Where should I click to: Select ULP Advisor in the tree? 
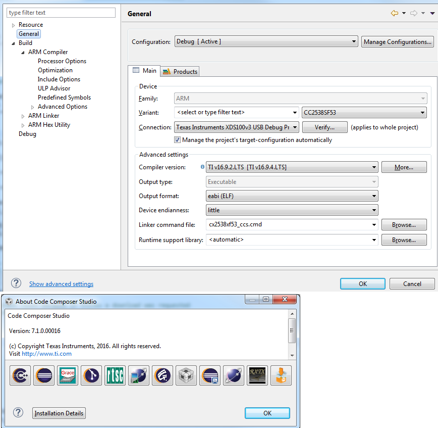(54, 88)
